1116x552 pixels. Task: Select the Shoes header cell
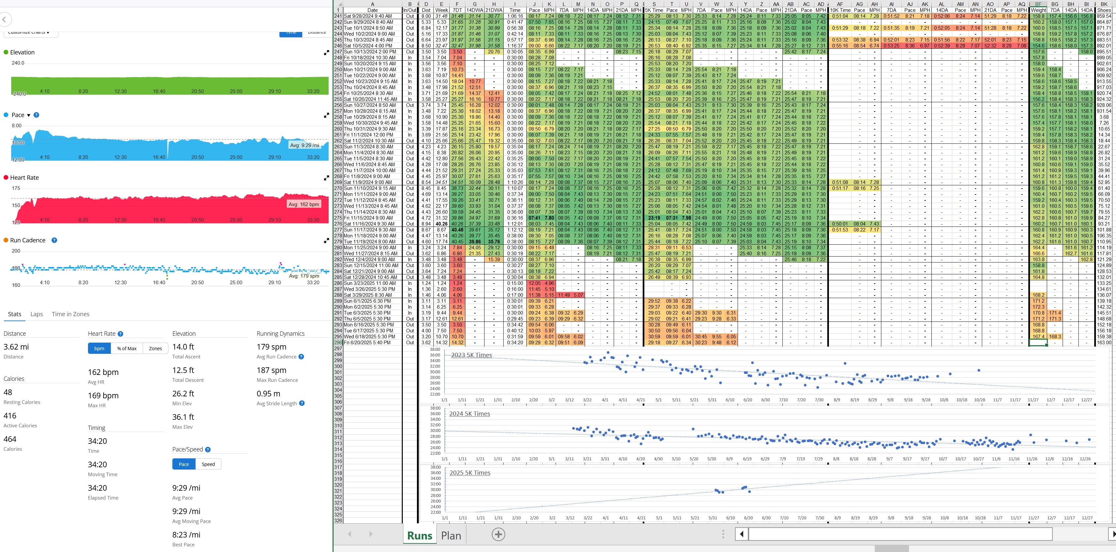pyautogui.click(x=1104, y=10)
